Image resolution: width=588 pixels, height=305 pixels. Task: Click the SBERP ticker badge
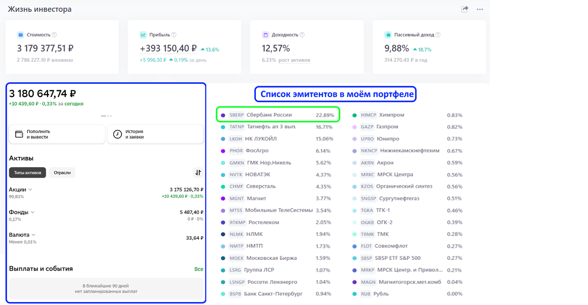click(x=237, y=115)
